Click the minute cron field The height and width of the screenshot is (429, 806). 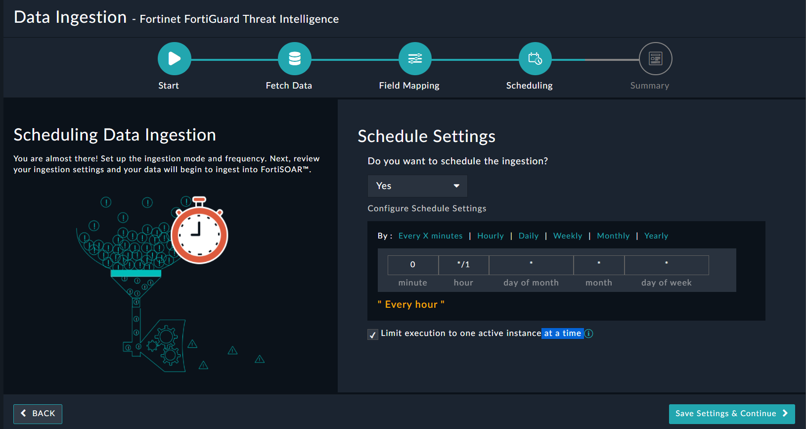click(413, 265)
